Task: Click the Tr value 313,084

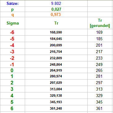Action: coord(56,89)
